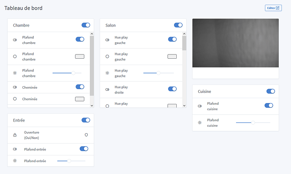Click the Cuisine card heading
Viewport: 291px width, 174px height.
[x=204, y=92]
